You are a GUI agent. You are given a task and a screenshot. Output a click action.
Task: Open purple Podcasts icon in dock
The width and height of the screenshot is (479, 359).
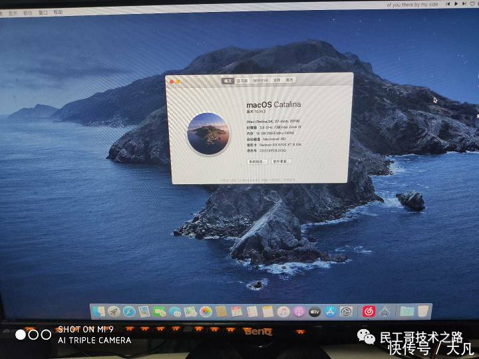pos(299,312)
